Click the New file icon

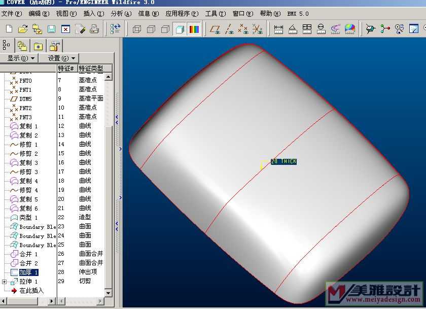tap(9, 29)
